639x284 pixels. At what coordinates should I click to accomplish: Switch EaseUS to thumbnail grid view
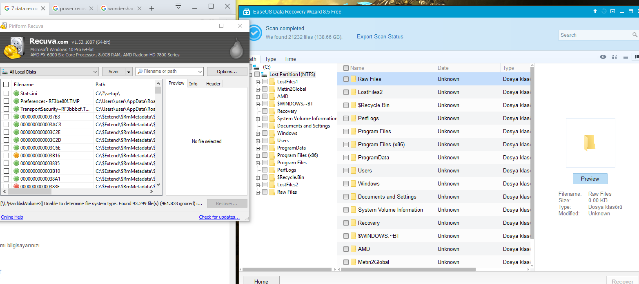point(614,57)
